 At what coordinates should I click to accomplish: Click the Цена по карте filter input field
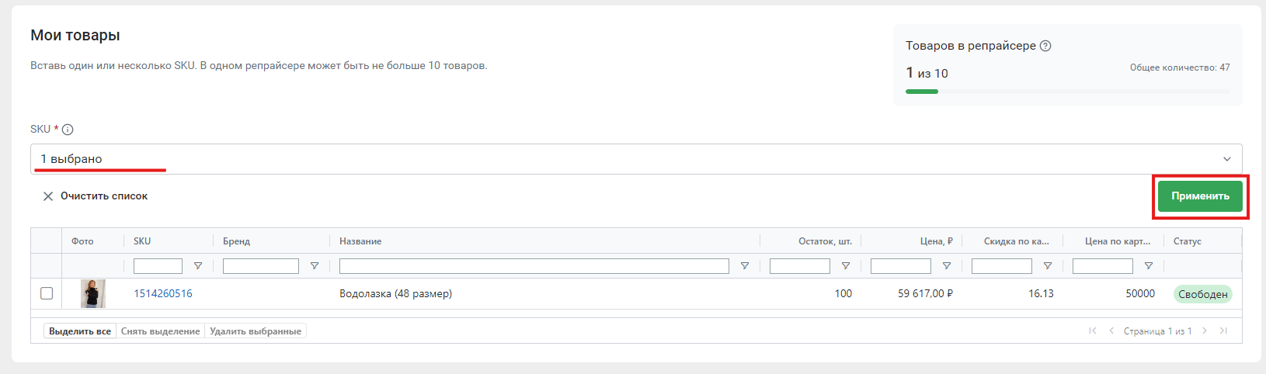point(1103,266)
